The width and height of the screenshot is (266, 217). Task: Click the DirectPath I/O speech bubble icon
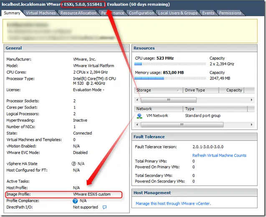105,207
